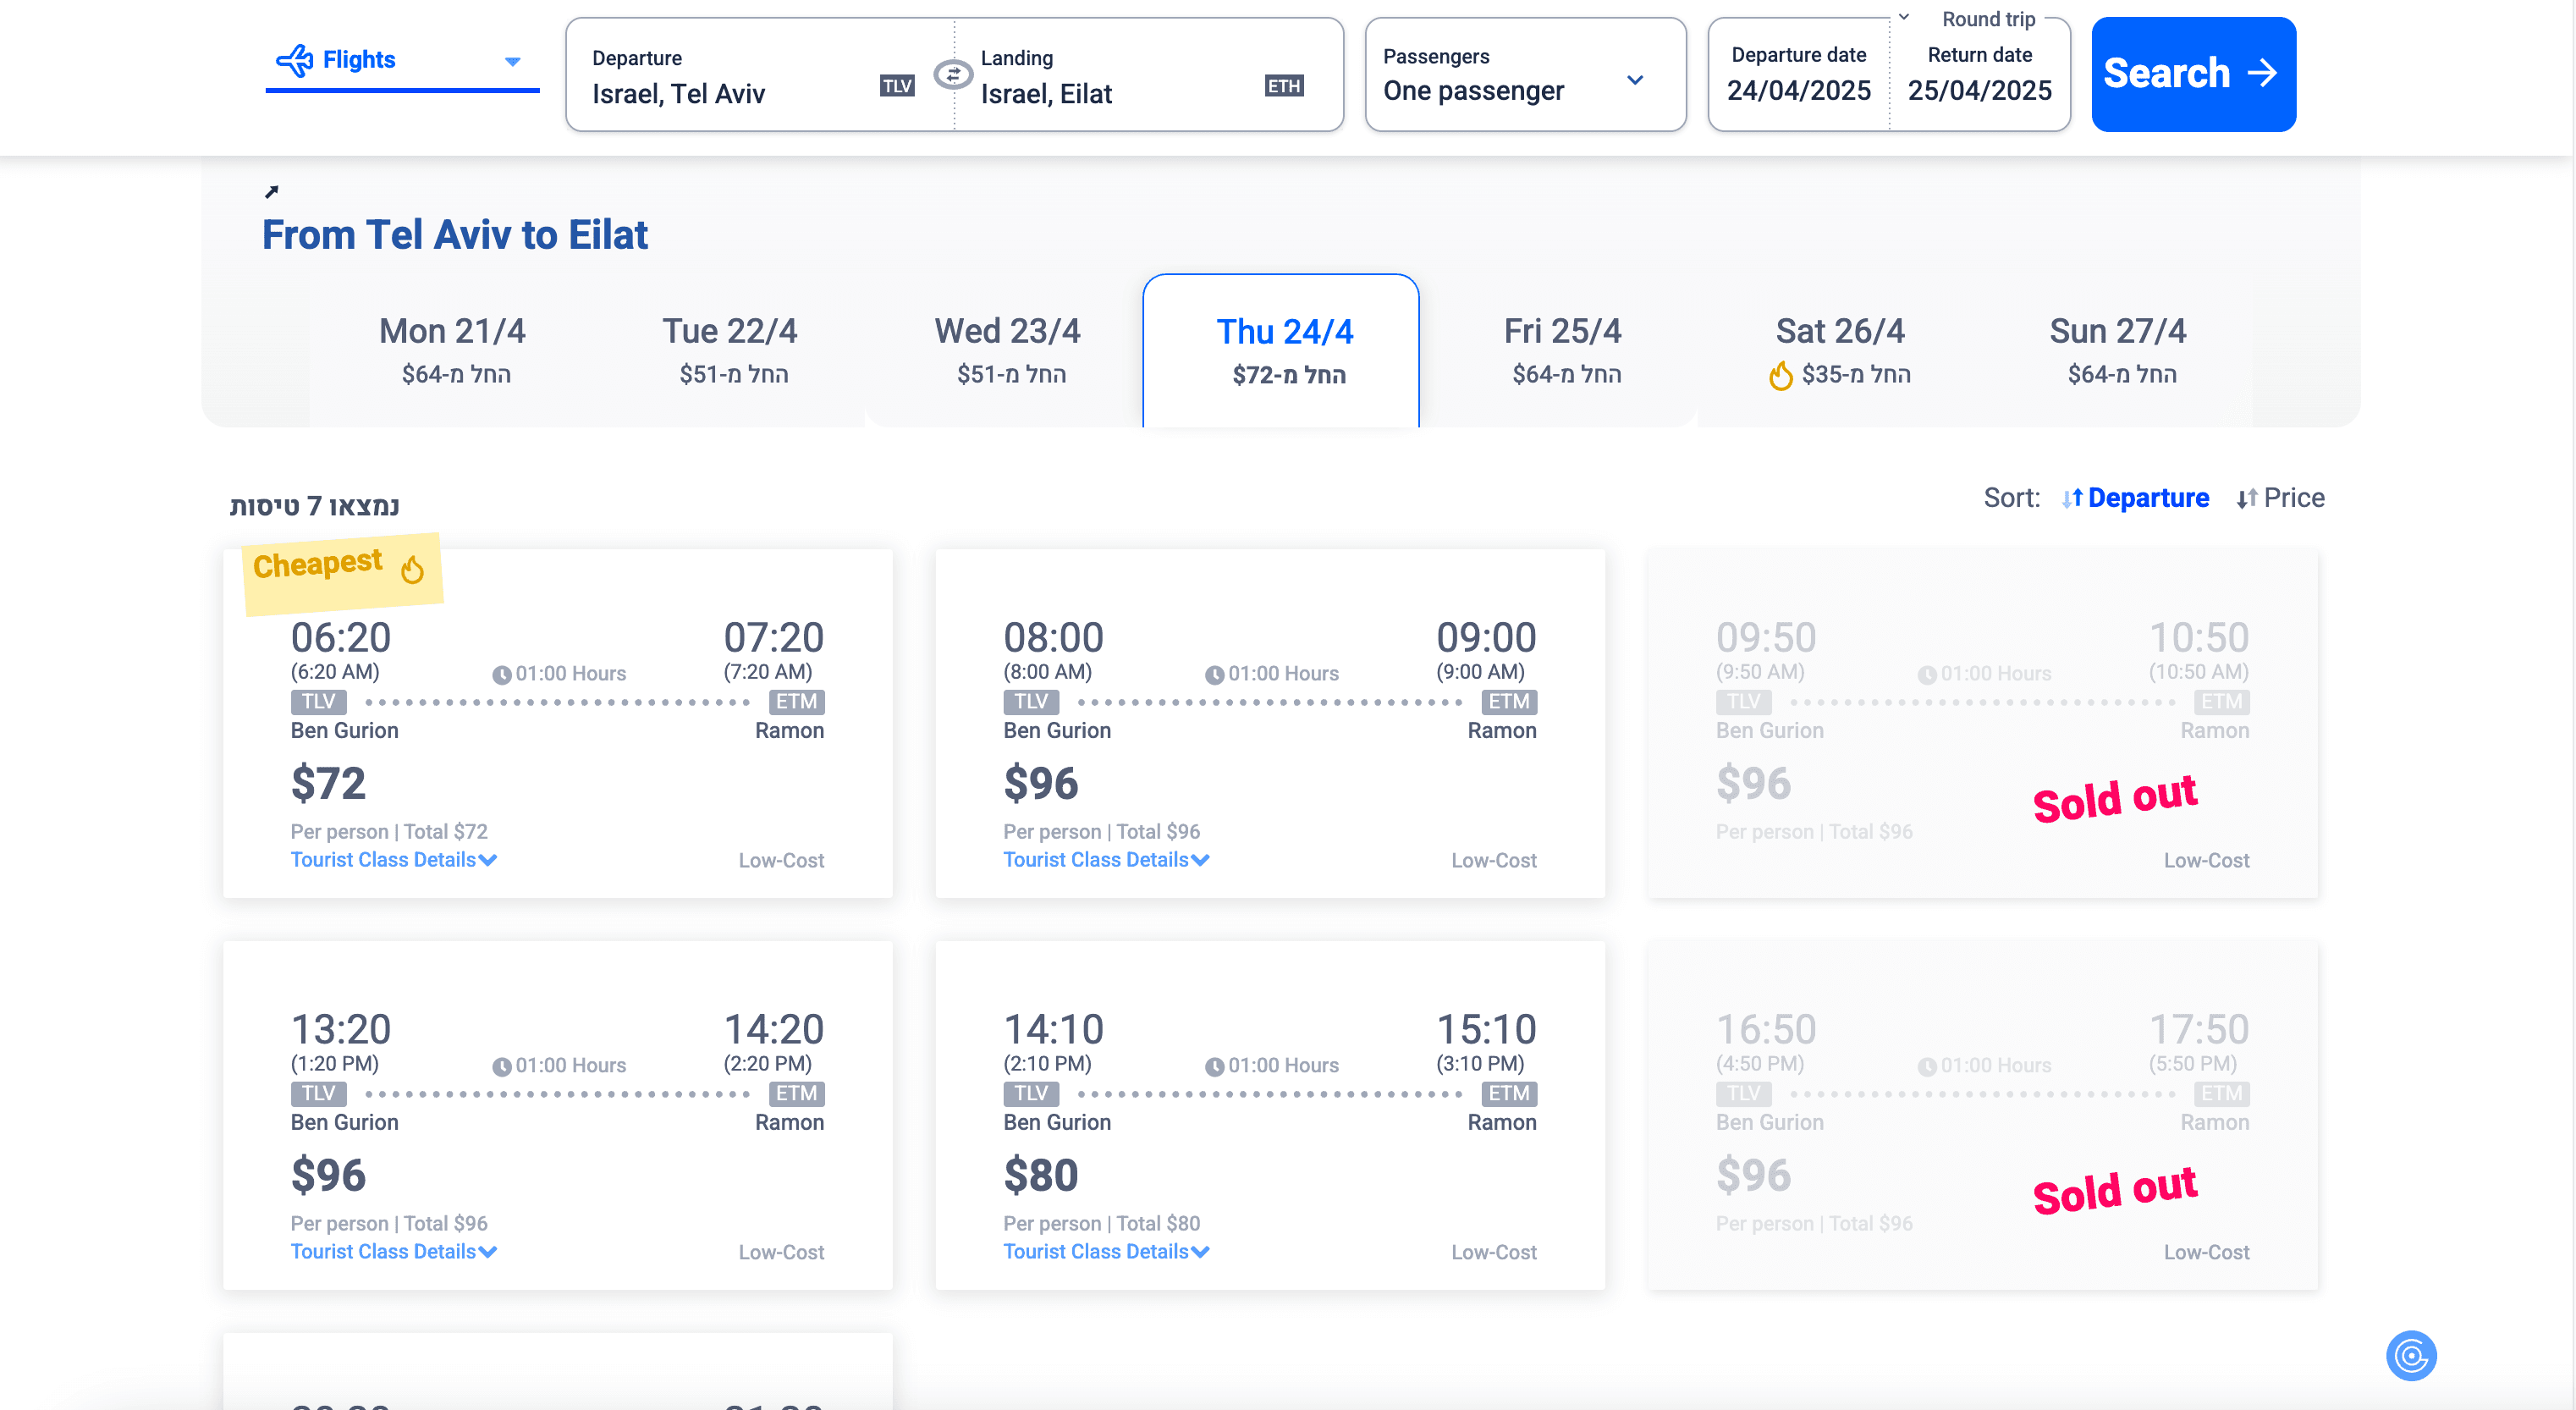Select the Wed 23/4 date tab
Viewport: 2576px width, 1410px height.
[1007, 350]
